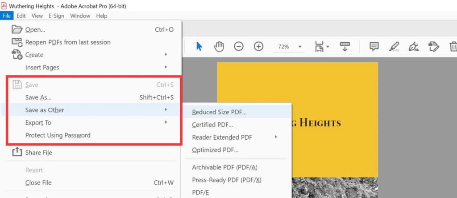Click the trash delete icon
This screenshot has width=457, height=198.
[x=453, y=47]
